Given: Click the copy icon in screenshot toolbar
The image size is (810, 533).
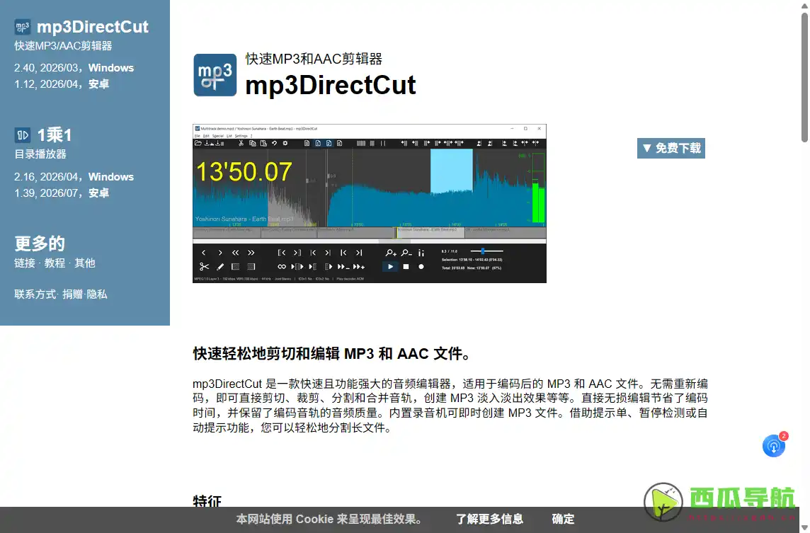Looking at the screenshot, I should pyautogui.click(x=253, y=143).
